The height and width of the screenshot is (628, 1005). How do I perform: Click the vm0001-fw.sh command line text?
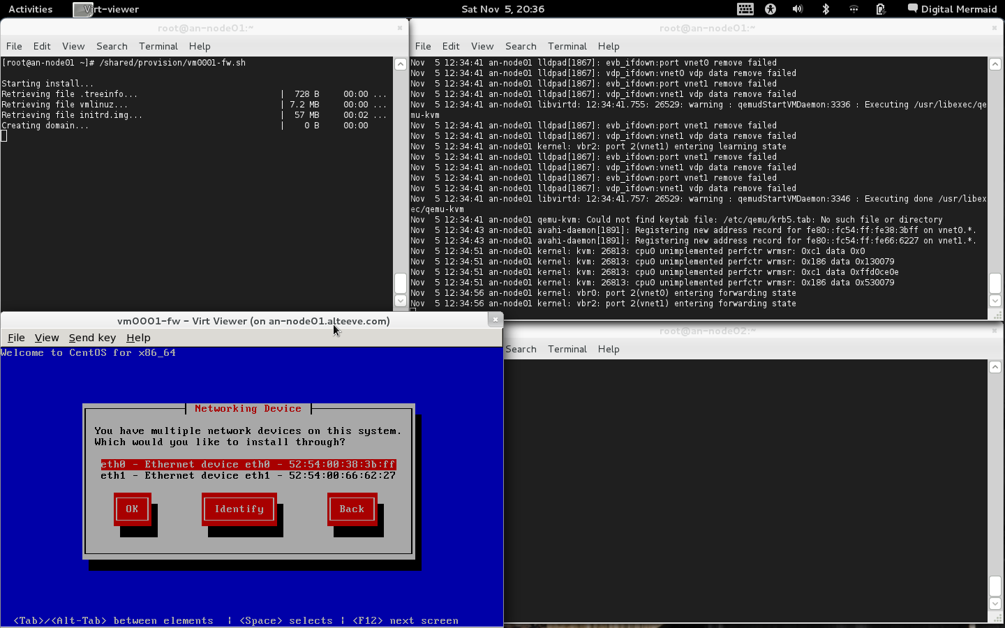click(x=172, y=63)
